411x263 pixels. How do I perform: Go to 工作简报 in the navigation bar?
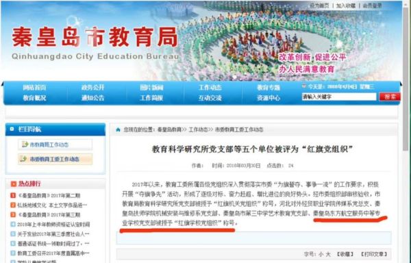[151, 98]
